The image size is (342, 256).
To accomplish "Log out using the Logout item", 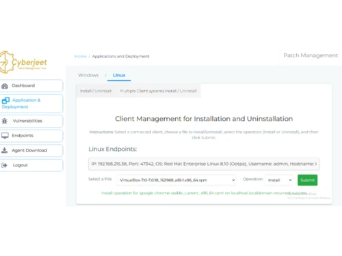I will coord(31,165).
